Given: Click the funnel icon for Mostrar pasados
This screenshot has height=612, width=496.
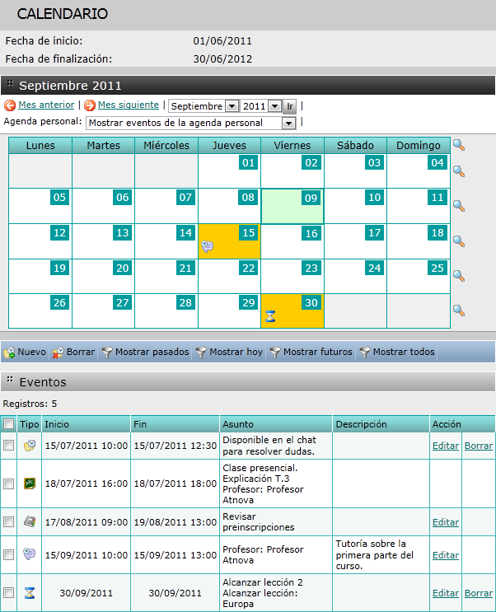Looking at the screenshot, I should click(107, 353).
